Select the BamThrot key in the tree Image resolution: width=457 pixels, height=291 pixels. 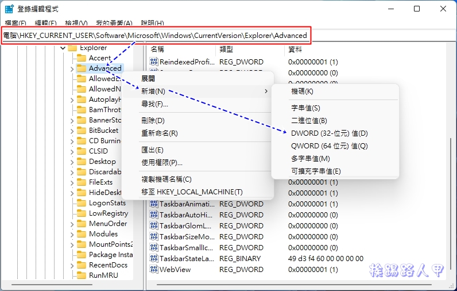tap(104, 110)
